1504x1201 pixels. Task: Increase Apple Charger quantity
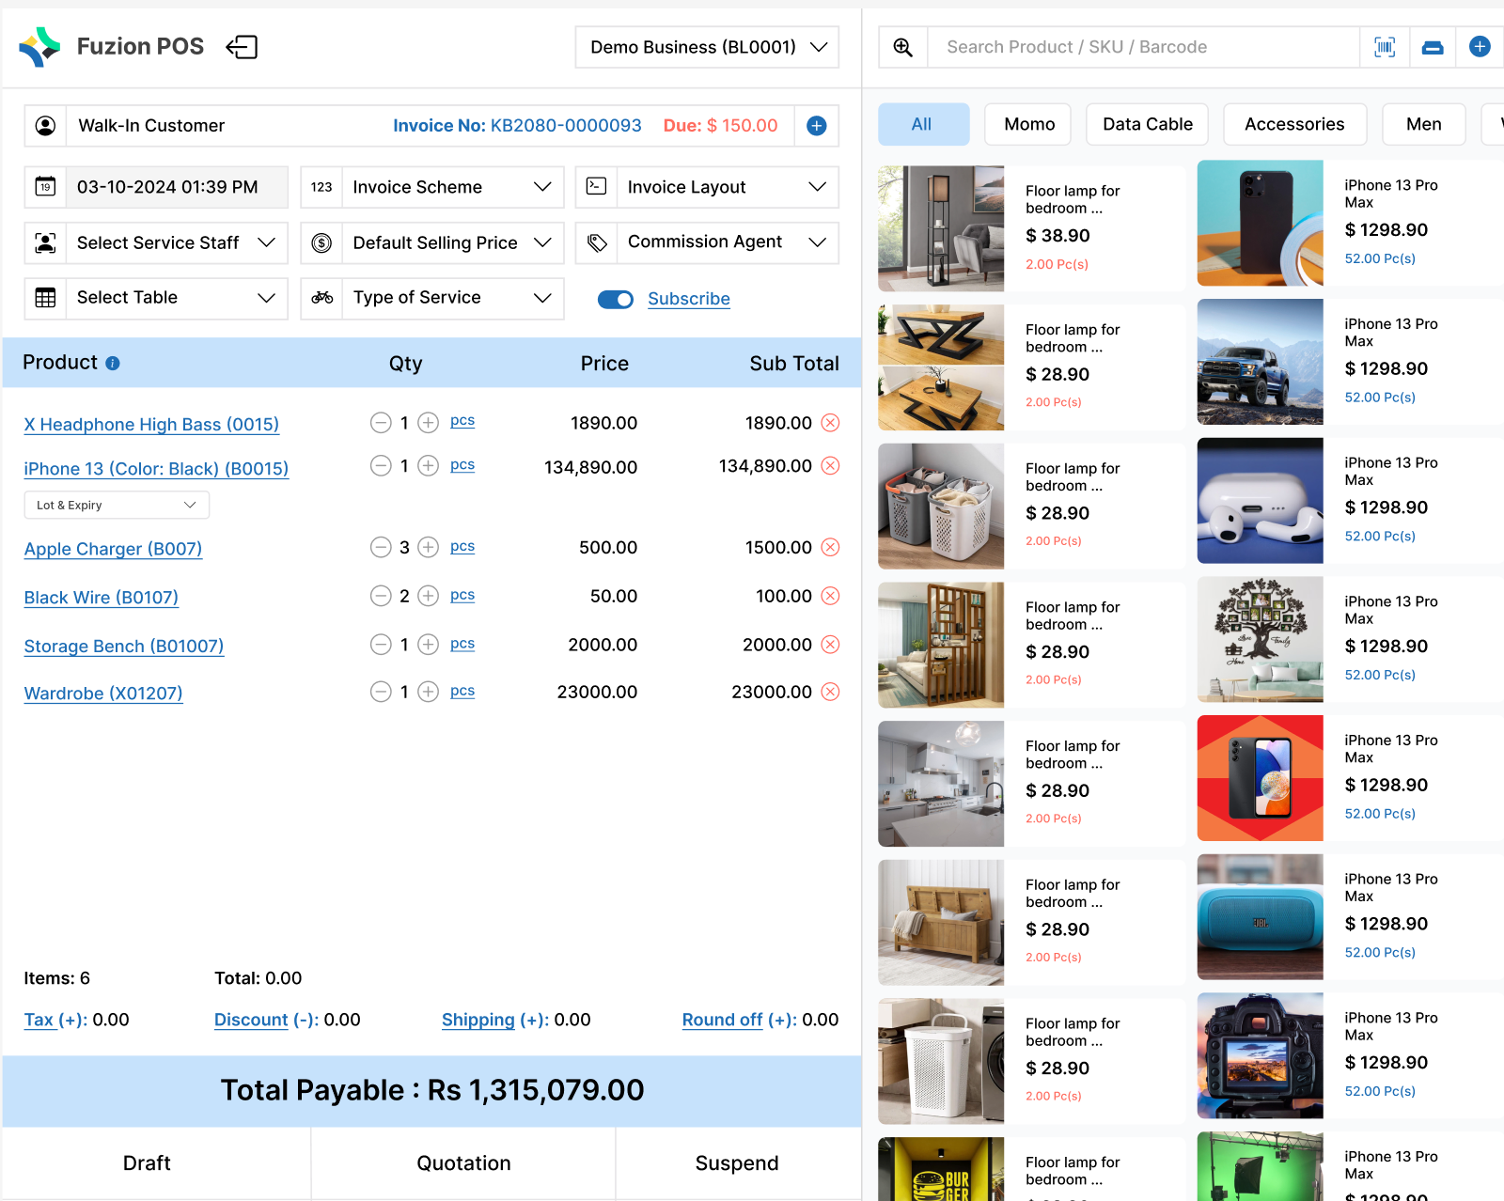click(429, 547)
